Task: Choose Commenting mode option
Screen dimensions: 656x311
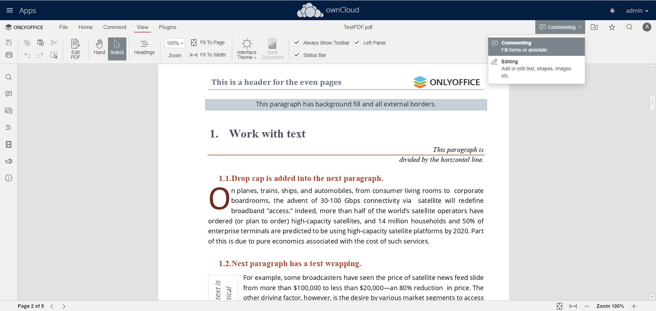Action: coord(536,46)
